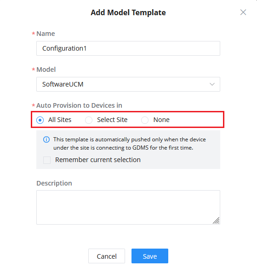Click the Description box resize grip
The height and width of the screenshot is (273, 257).
(216, 221)
